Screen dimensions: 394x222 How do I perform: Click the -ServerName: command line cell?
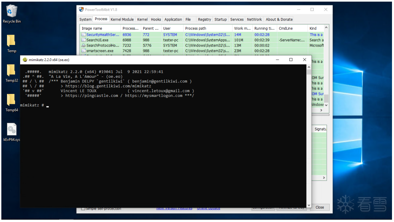tap(292, 40)
